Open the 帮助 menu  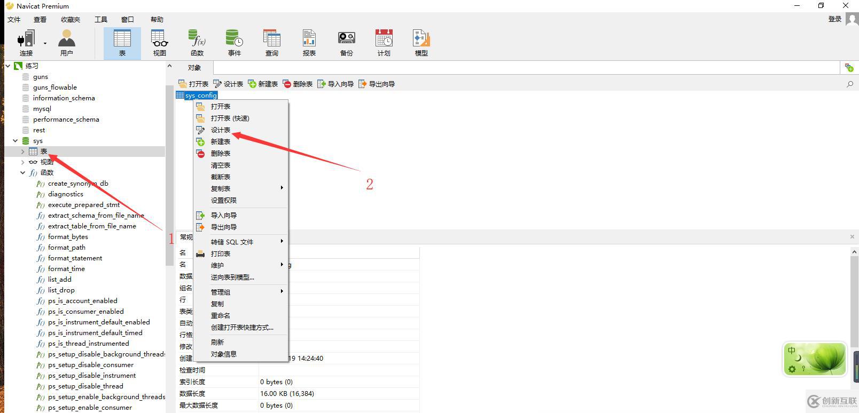pyautogui.click(x=157, y=19)
